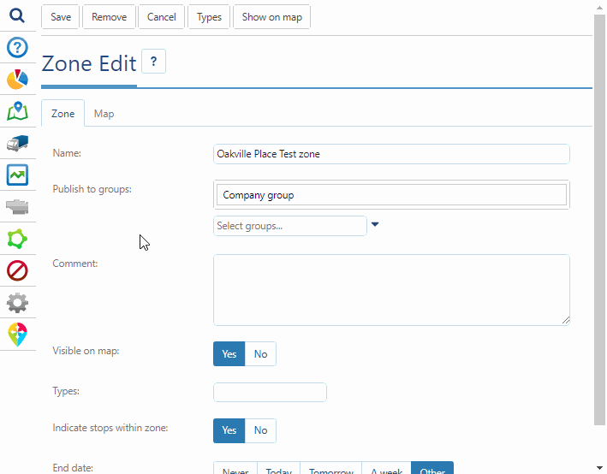Click the Show on map button
Viewport: 607px width, 474px height.
[x=271, y=17]
